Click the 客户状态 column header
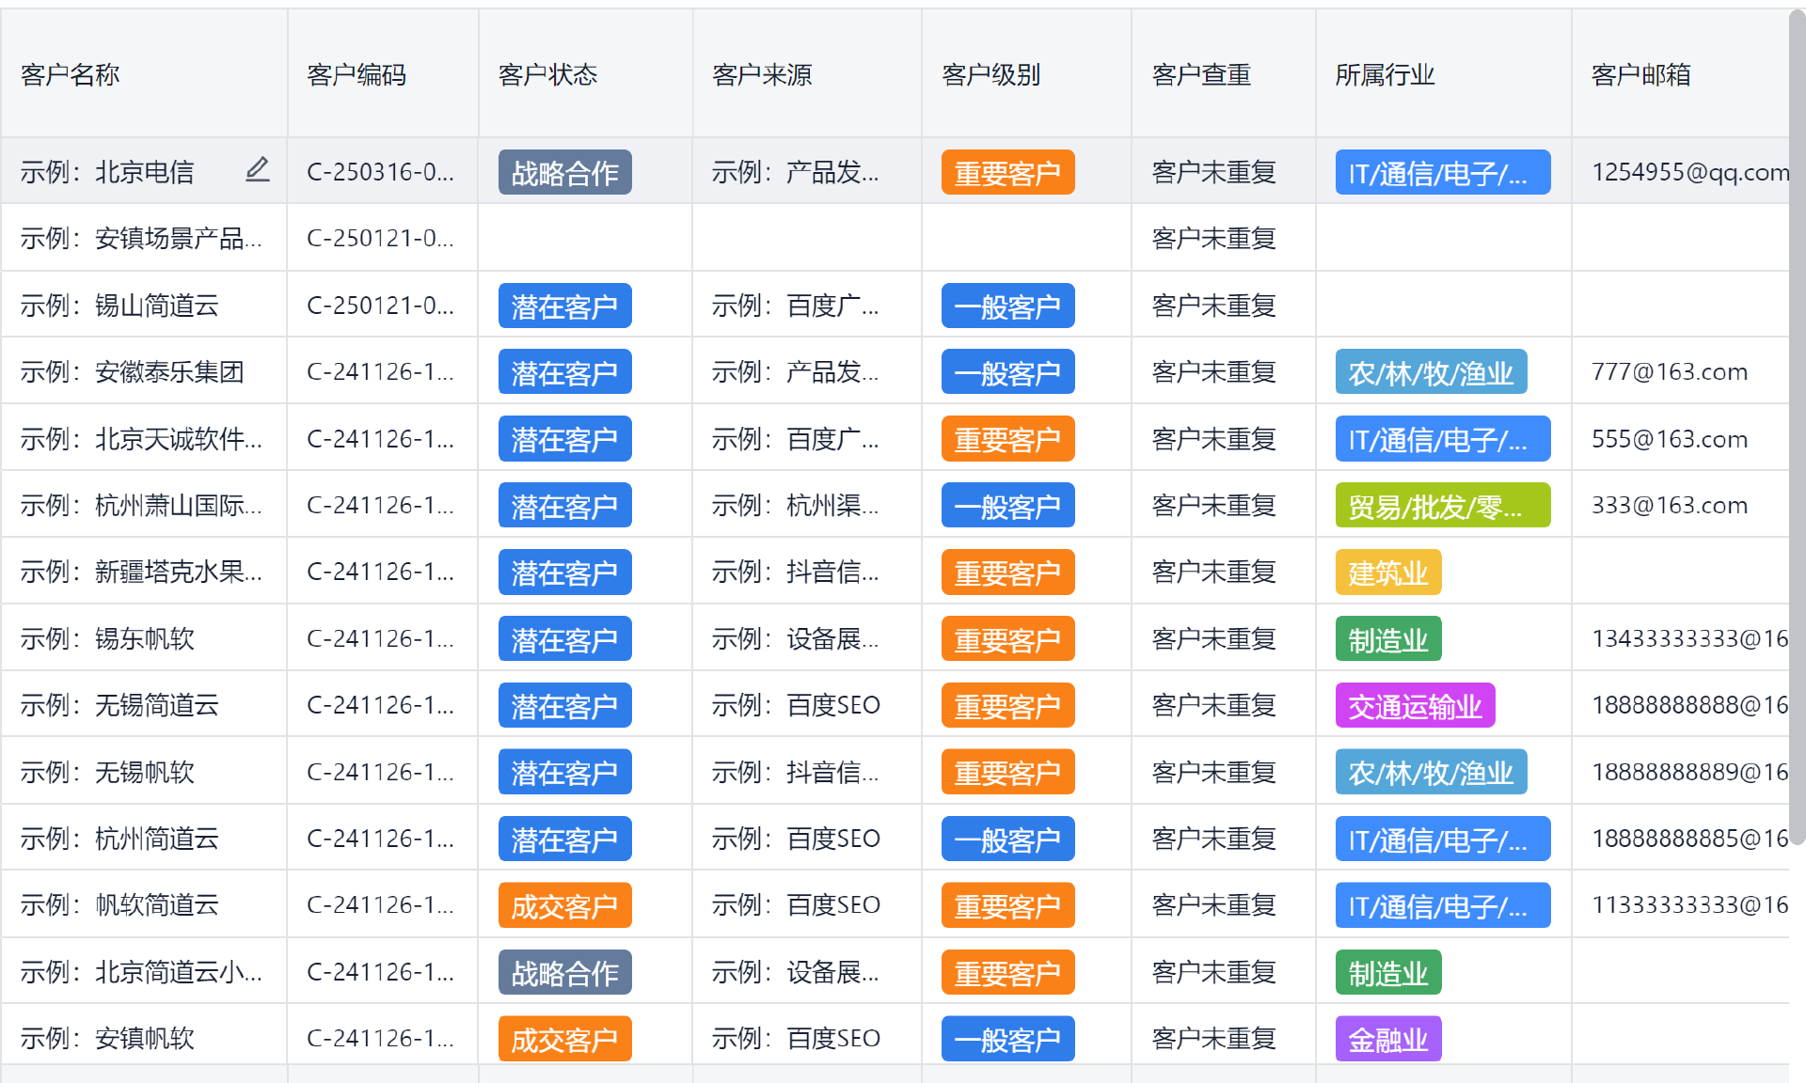Screen dimensions: 1806x1083 click(x=547, y=75)
